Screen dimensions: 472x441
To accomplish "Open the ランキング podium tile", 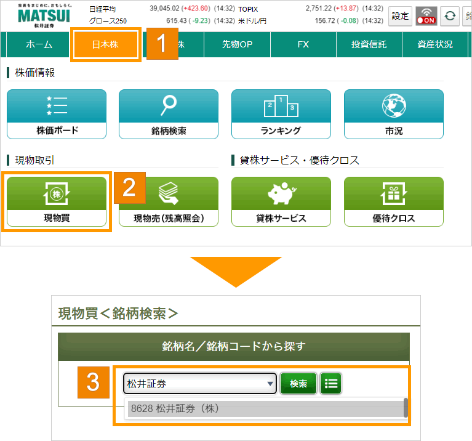I will [x=281, y=114].
